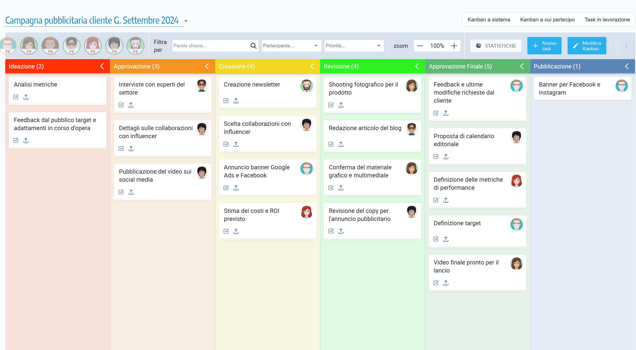Click checklist icon on Analisi metriche card
This screenshot has height=350, width=636.
point(16,97)
